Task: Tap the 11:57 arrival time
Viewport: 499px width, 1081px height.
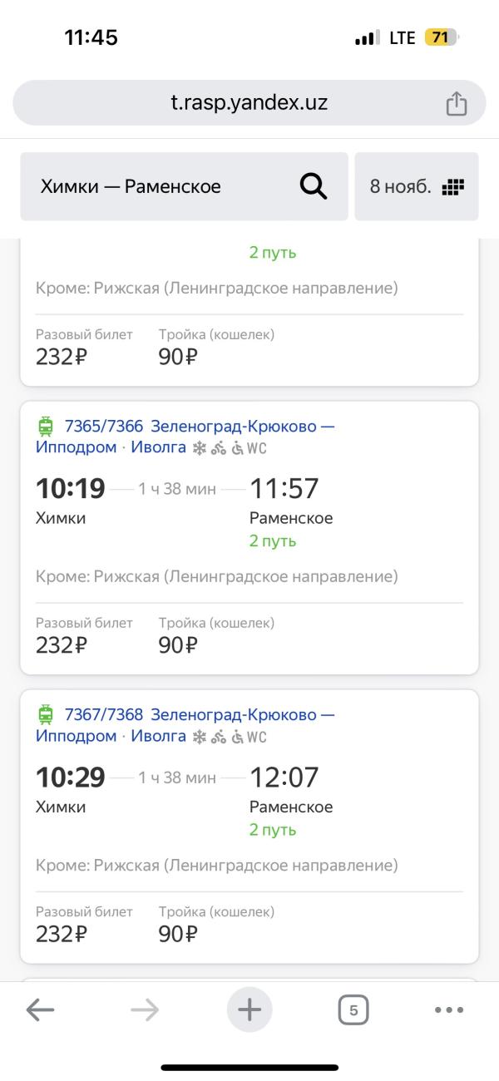Action: click(x=284, y=489)
